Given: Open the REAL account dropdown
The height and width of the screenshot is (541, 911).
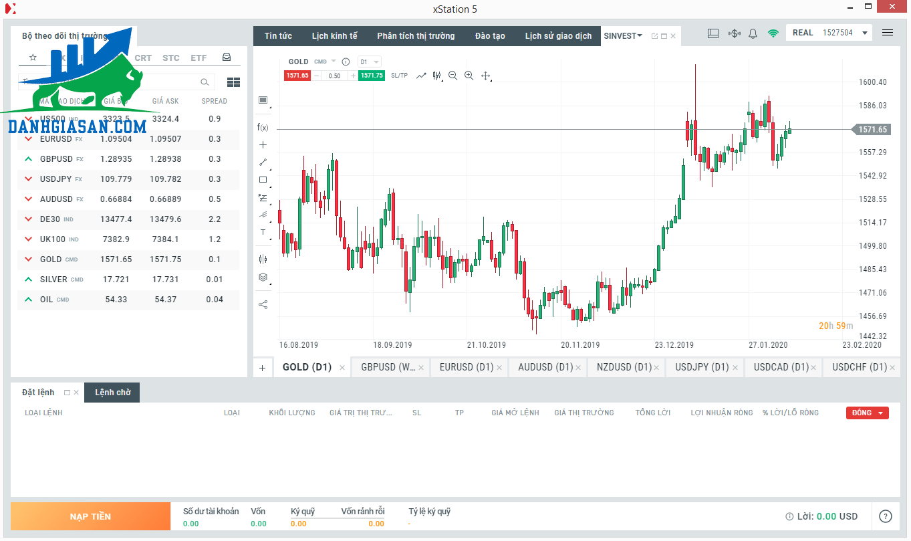Looking at the screenshot, I should click(x=829, y=33).
